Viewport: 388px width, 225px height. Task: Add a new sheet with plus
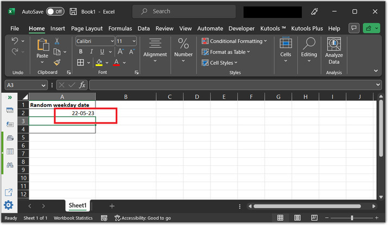112,206
